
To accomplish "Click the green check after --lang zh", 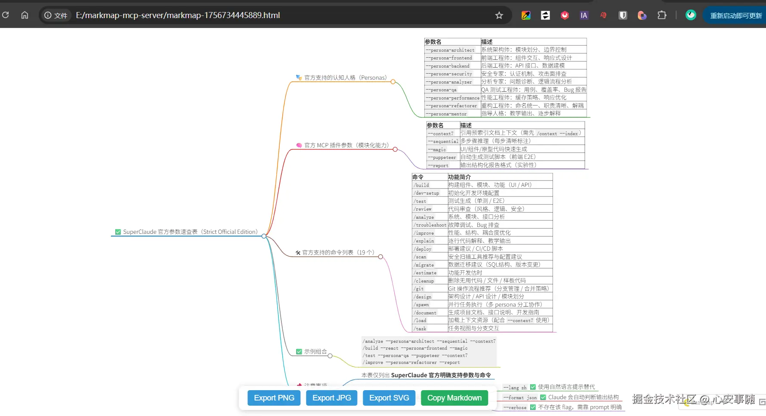I will (533, 387).
